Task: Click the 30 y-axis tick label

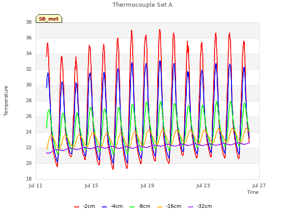Action: click(29, 85)
